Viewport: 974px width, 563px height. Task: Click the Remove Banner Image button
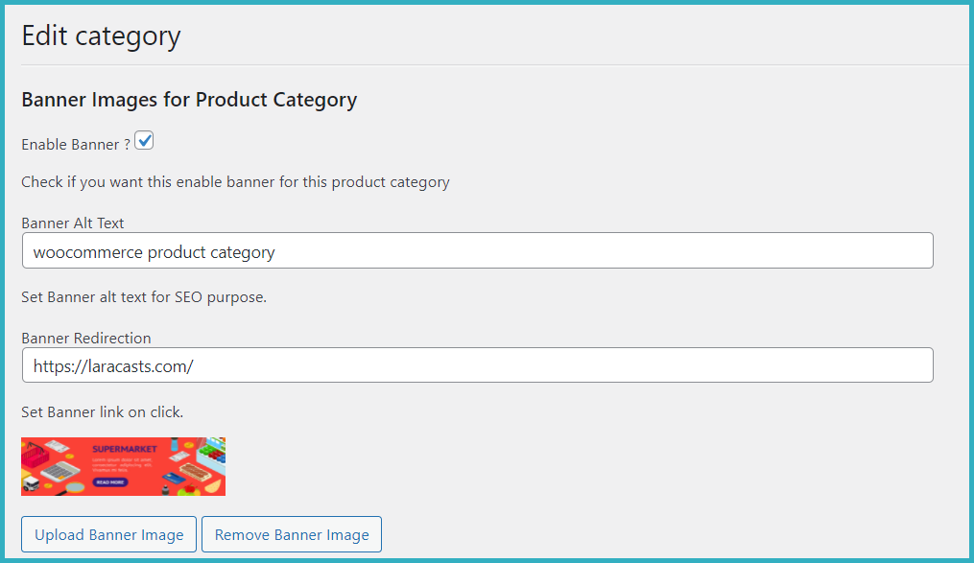(291, 534)
